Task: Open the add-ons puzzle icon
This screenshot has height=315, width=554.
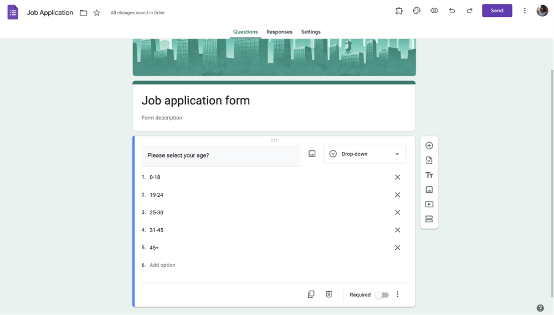Action: (399, 11)
